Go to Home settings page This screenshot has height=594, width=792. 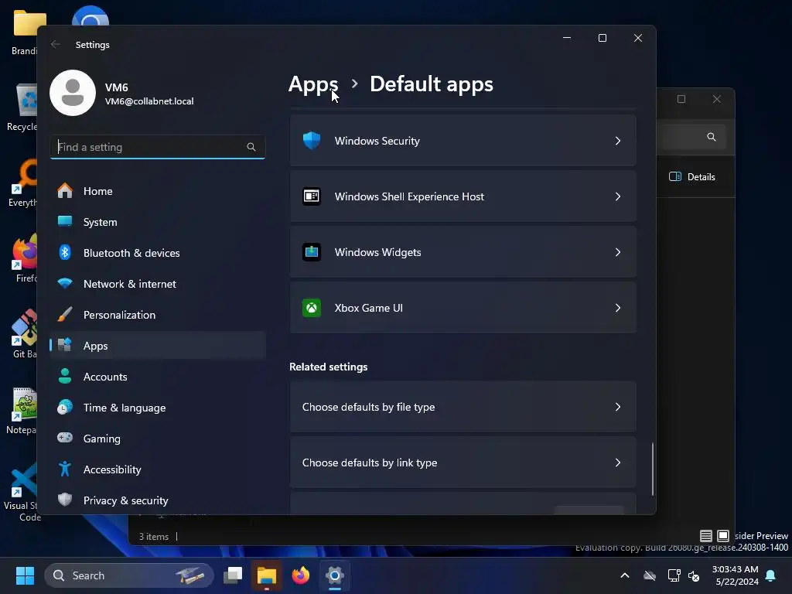158,191
